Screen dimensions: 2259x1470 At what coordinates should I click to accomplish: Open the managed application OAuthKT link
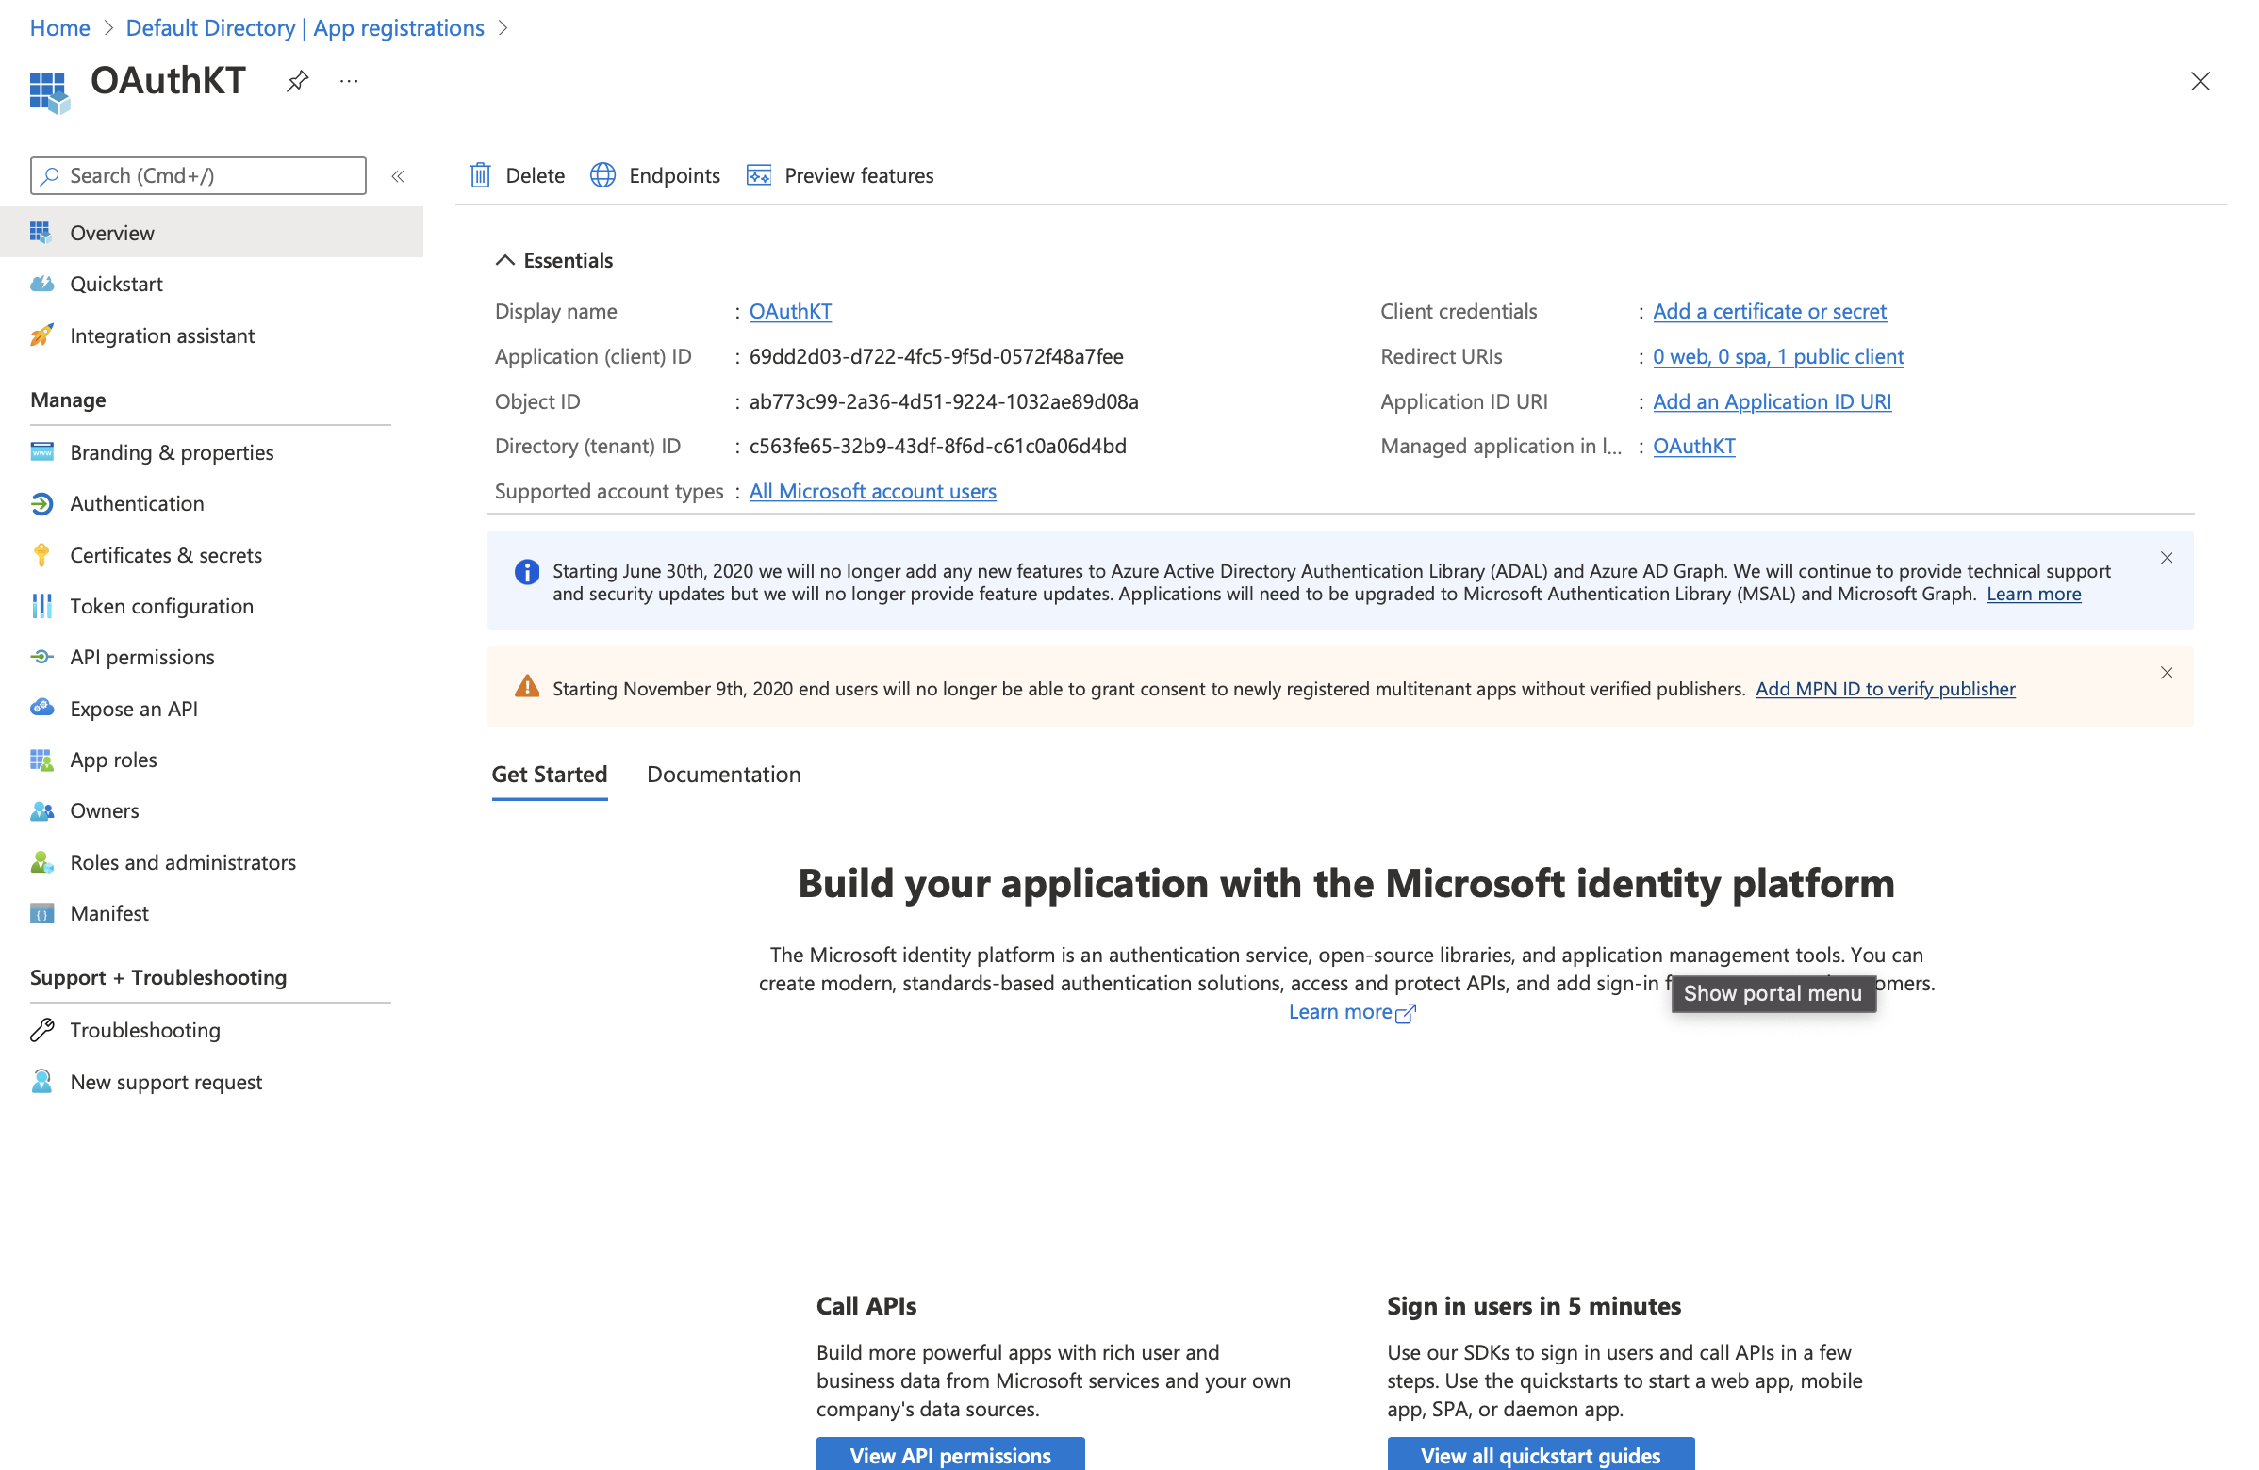[1694, 446]
